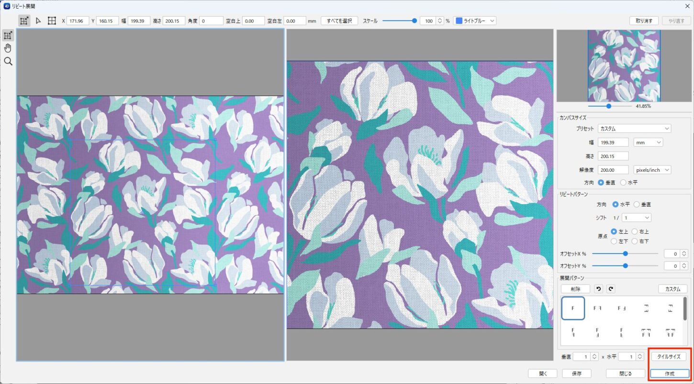Click the 削除 button in 展開パターン
This screenshot has width=694, height=384.
575,289
